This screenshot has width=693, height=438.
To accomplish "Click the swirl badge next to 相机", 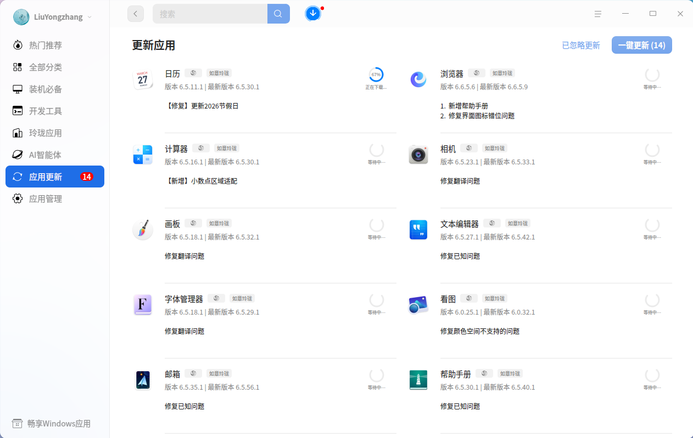I will pyautogui.click(x=469, y=148).
